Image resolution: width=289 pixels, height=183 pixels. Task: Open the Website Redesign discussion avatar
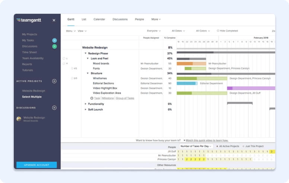(19, 119)
